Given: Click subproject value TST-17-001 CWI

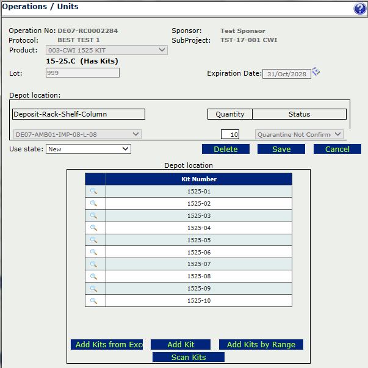Looking at the screenshot, I should 249,40.
